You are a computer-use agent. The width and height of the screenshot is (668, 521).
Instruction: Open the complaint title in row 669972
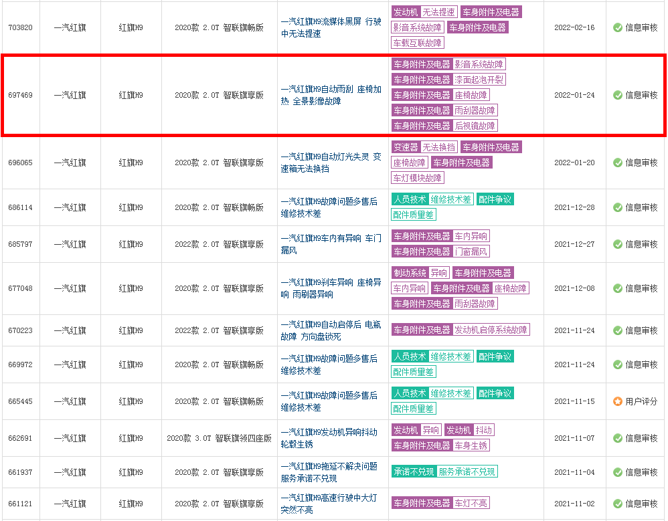(329, 364)
